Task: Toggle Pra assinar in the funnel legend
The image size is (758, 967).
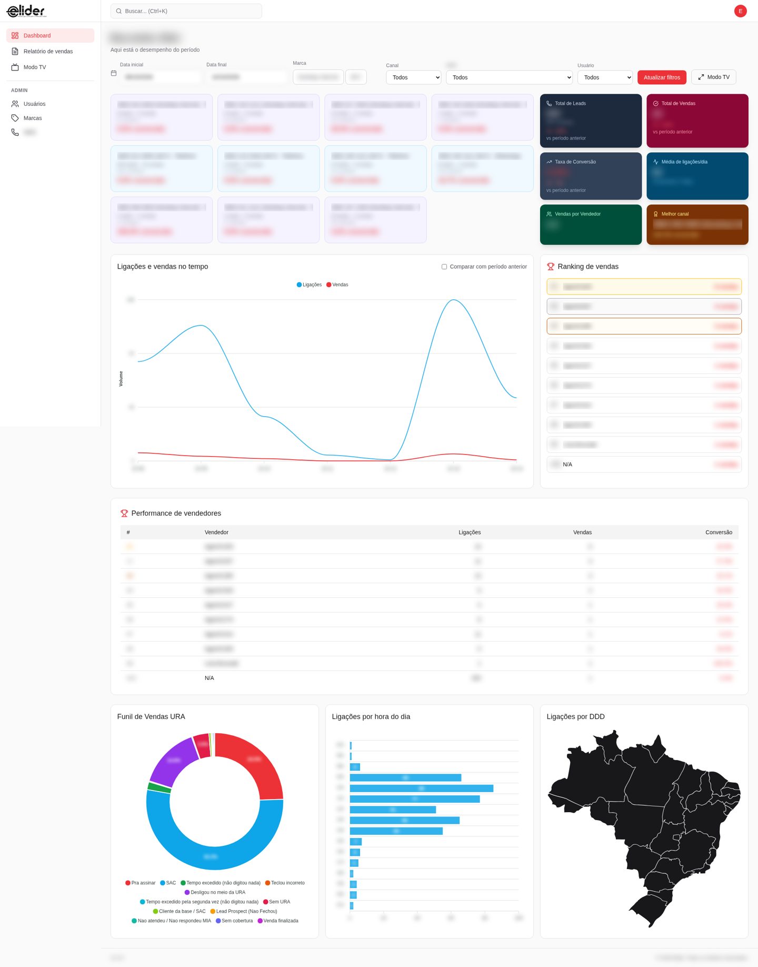Action: [x=141, y=883]
